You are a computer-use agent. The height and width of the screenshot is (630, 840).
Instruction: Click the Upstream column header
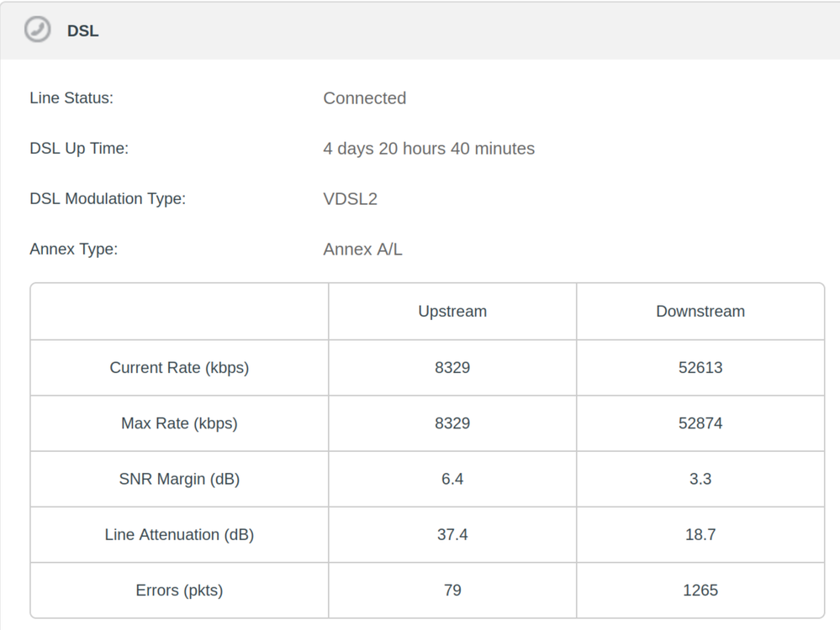pos(452,312)
